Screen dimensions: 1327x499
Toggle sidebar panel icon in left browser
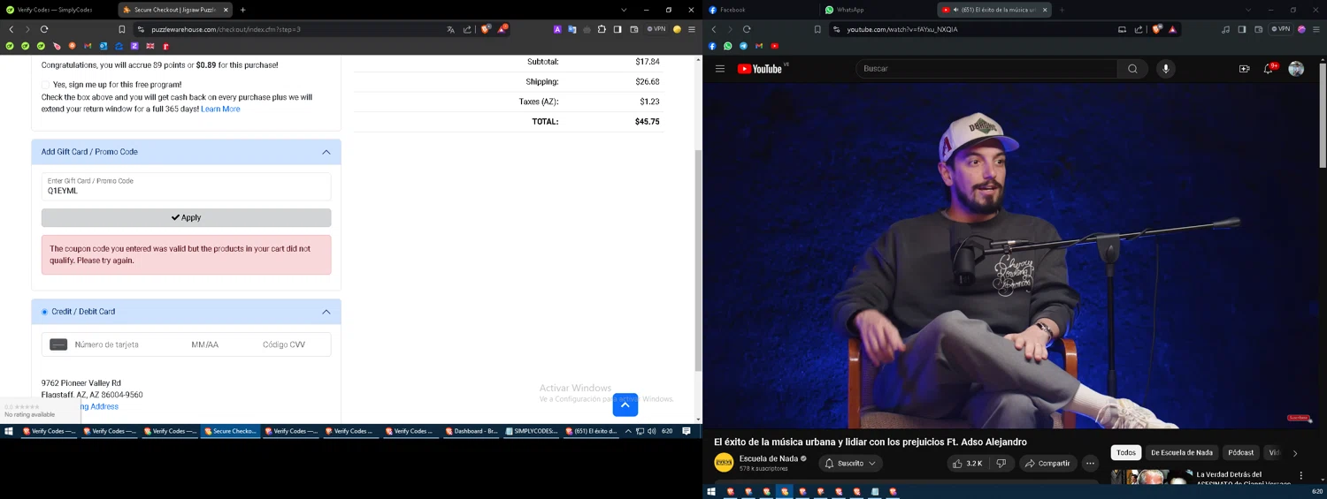point(617,29)
